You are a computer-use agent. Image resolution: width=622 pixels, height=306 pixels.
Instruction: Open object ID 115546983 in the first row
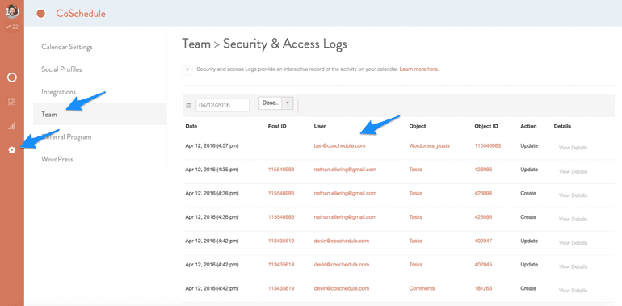[x=488, y=145]
